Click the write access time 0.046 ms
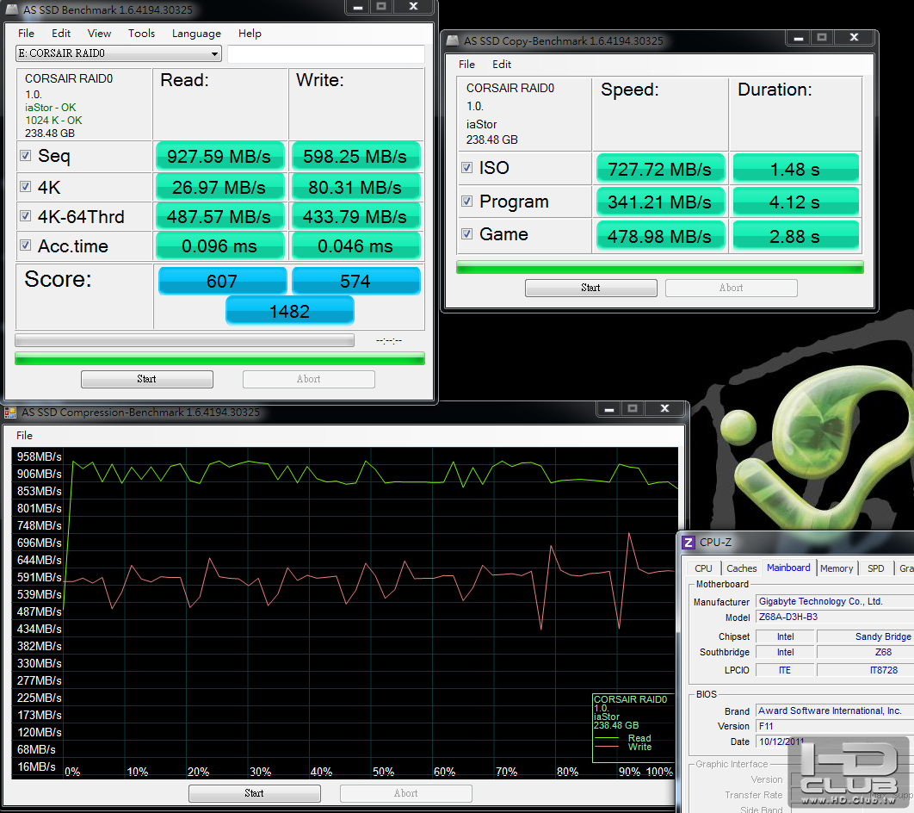The height and width of the screenshot is (813, 914). tap(355, 245)
